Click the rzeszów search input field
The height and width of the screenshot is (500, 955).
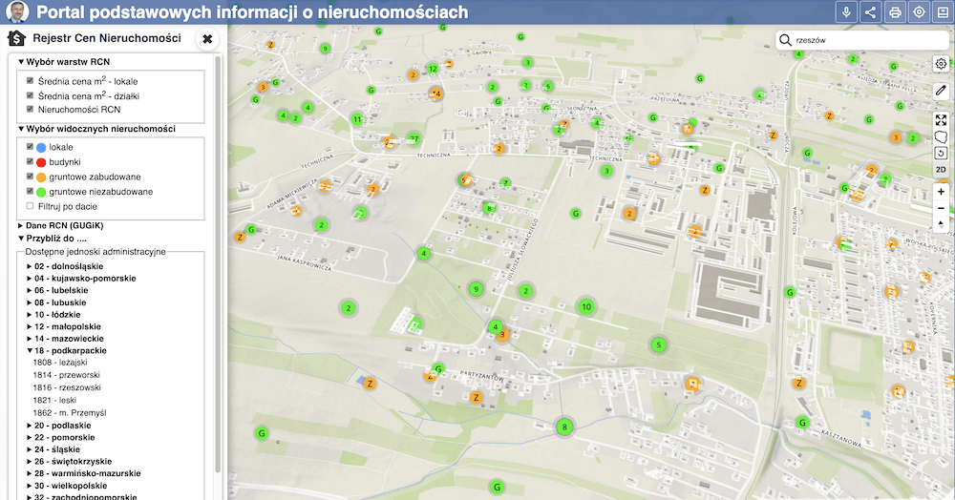[x=855, y=41]
